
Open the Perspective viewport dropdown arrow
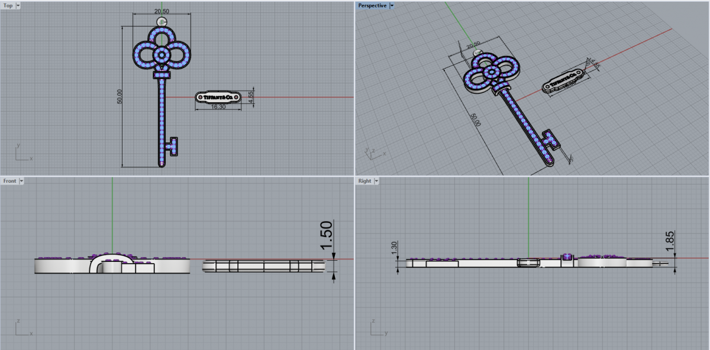click(392, 5)
